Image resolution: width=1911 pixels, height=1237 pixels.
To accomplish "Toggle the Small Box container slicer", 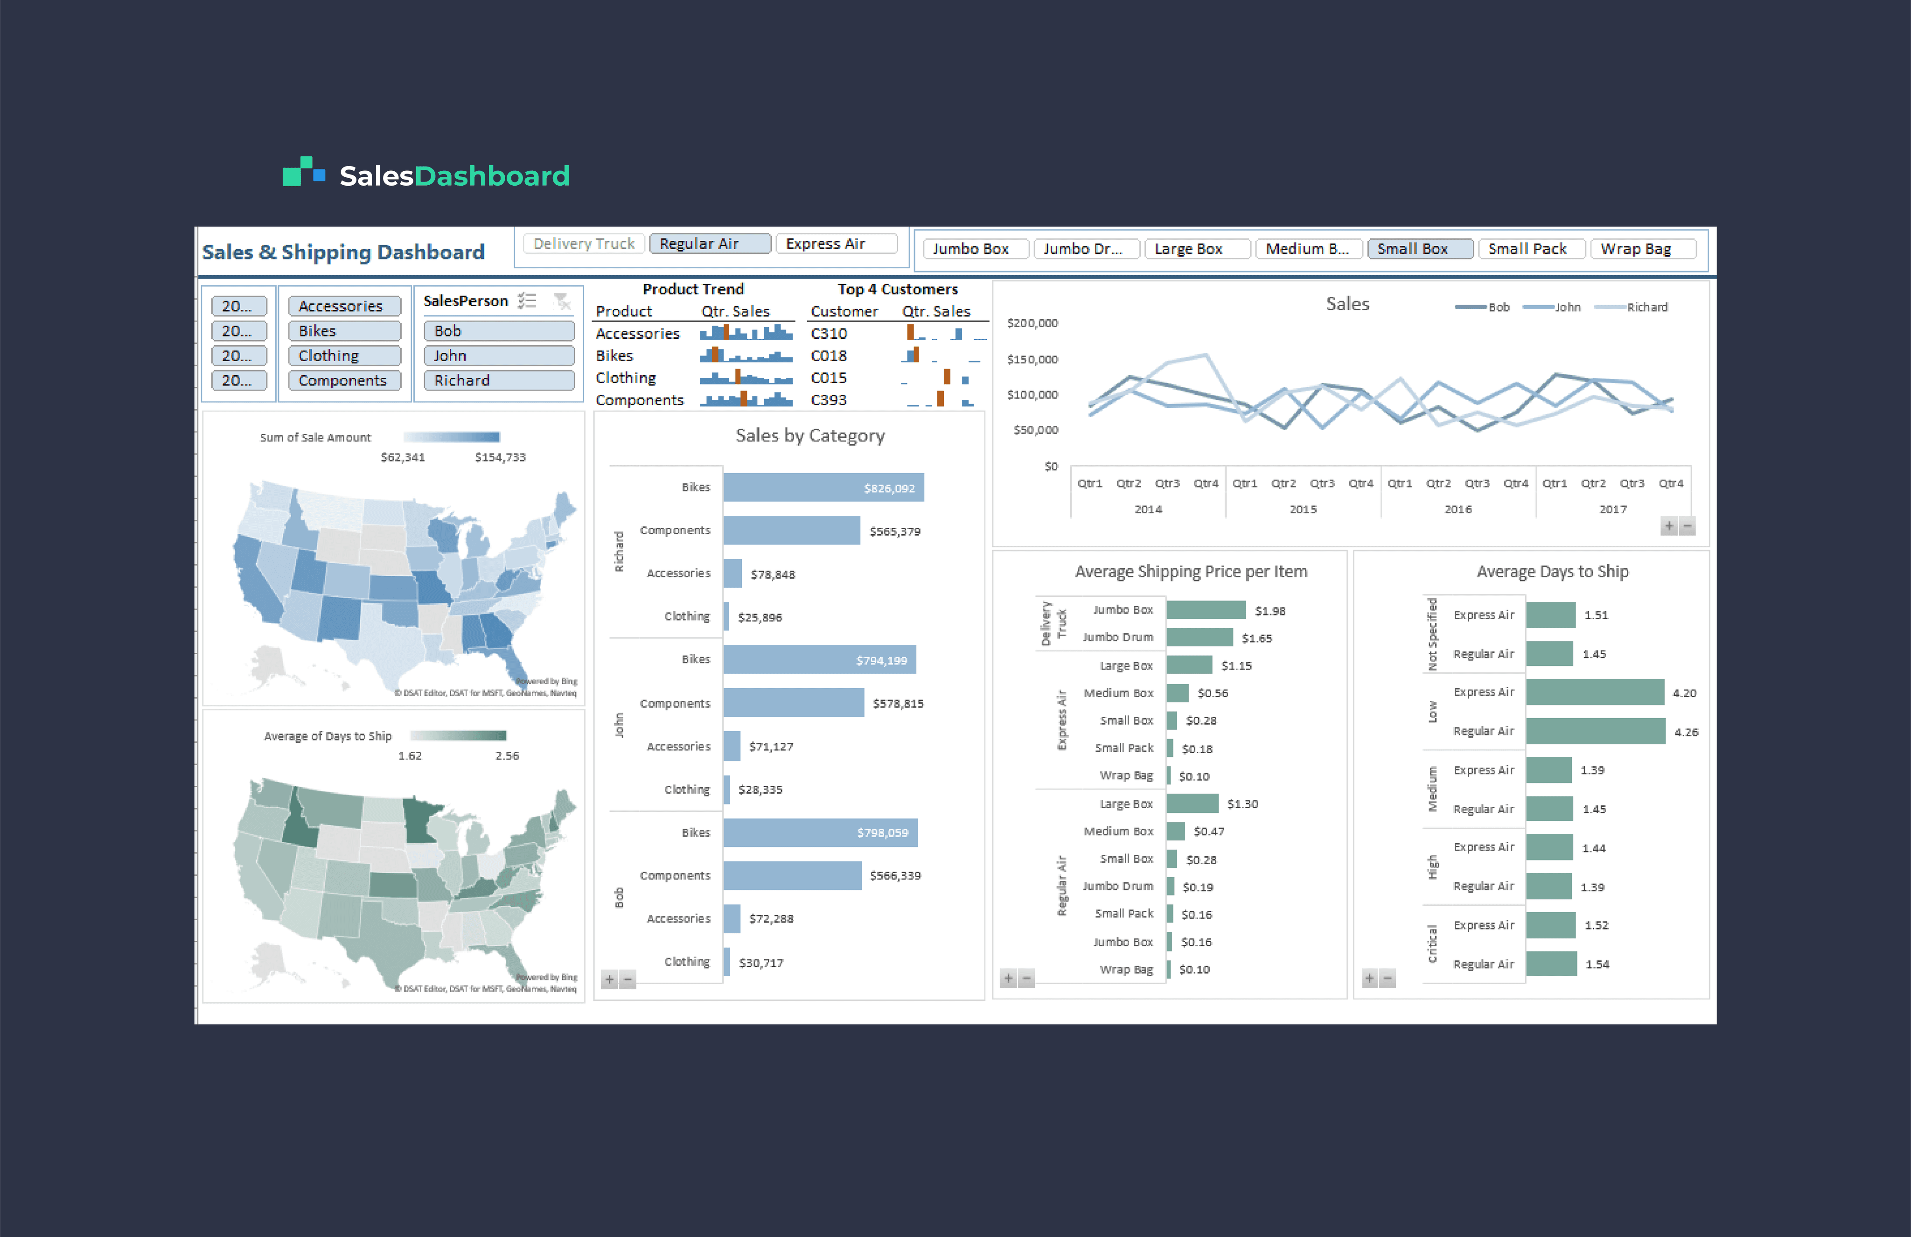I will [x=1420, y=249].
